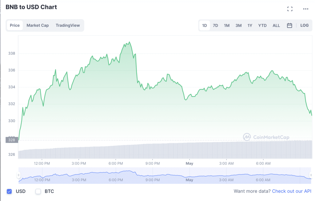Open the calendar date range picker

[x=289, y=26]
